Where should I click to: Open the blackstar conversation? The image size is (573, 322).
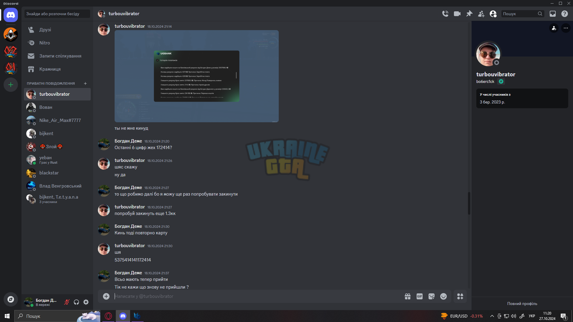(x=57, y=173)
